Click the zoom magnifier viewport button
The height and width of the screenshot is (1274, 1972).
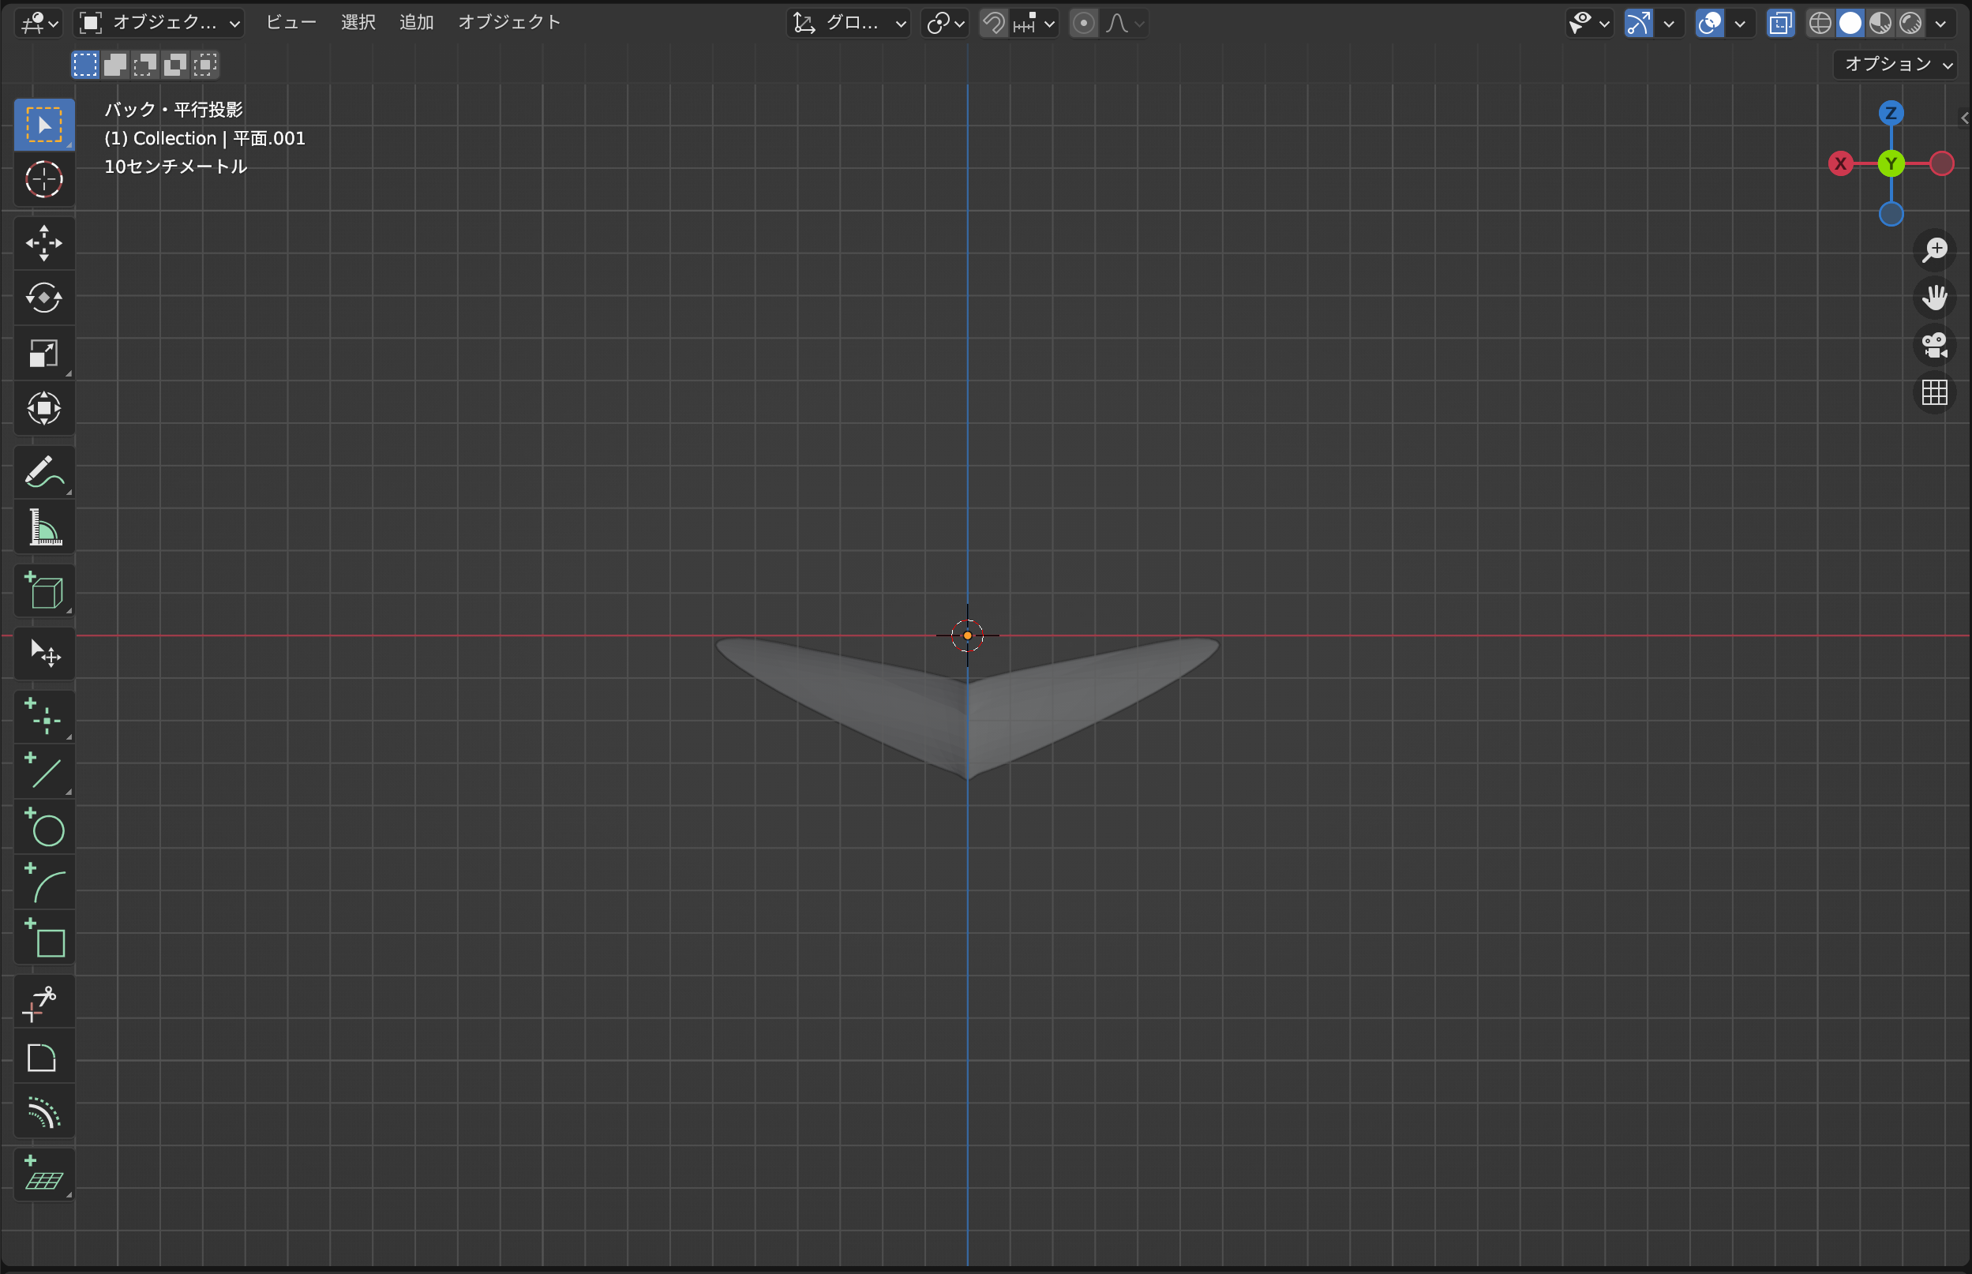(x=1935, y=250)
